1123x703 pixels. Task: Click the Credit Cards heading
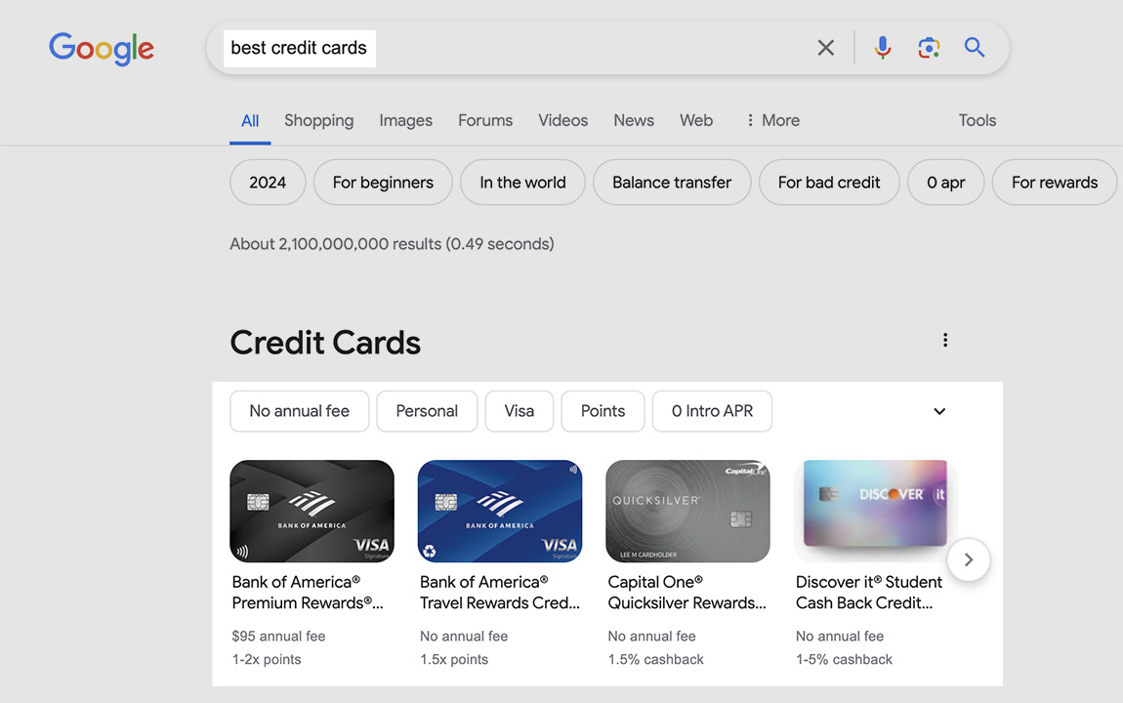(325, 342)
